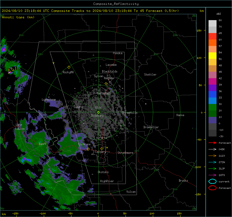This screenshot has height=217, width=232.
Task: Click the RedDeer city label
Action: pyautogui.click(x=109, y=78)
